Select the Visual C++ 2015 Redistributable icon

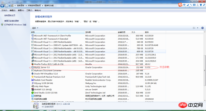(x=33, y=61)
